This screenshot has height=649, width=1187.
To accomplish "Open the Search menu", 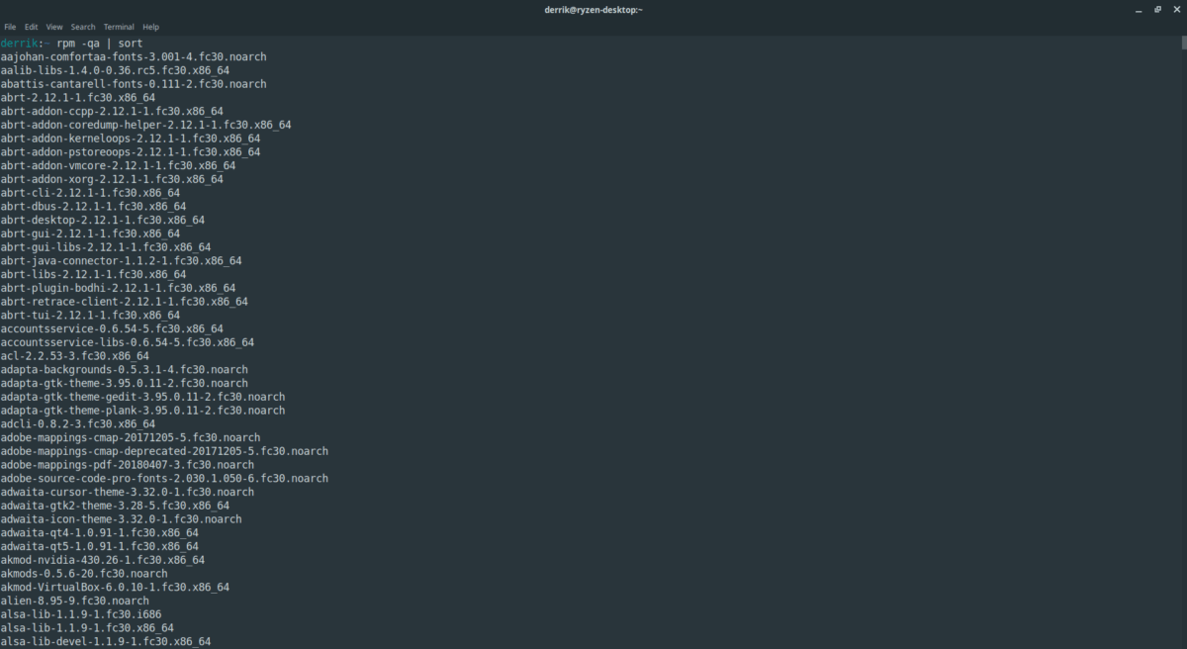I will (x=83, y=27).
